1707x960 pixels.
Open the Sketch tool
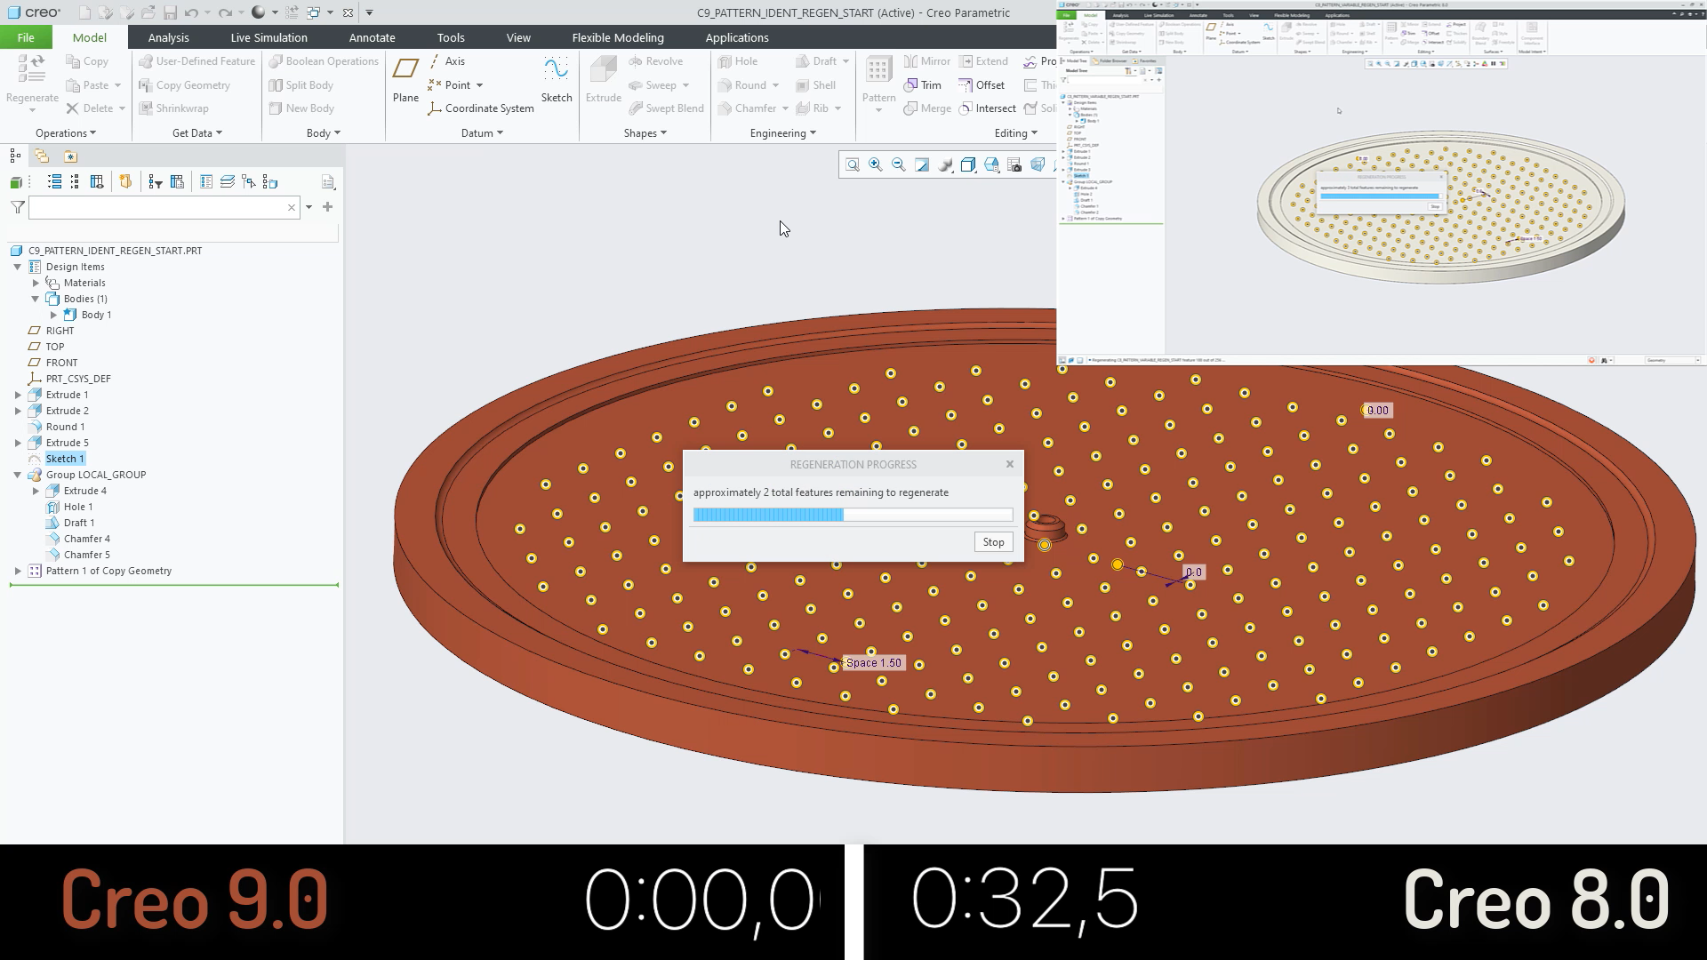coord(557,78)
